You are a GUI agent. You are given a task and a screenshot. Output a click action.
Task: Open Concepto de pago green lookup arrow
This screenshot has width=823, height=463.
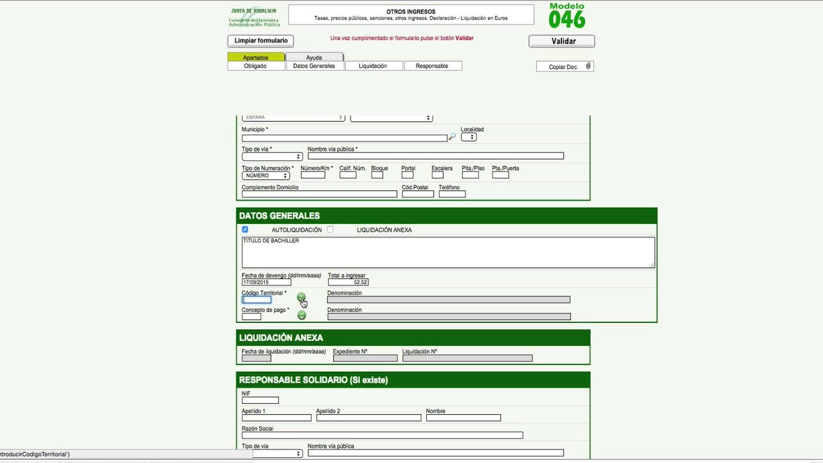click(302, 315)
